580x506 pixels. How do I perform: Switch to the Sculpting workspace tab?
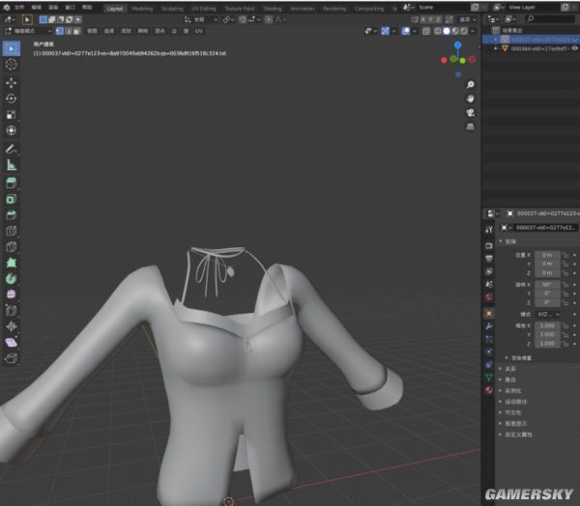(x=172, y=8)
